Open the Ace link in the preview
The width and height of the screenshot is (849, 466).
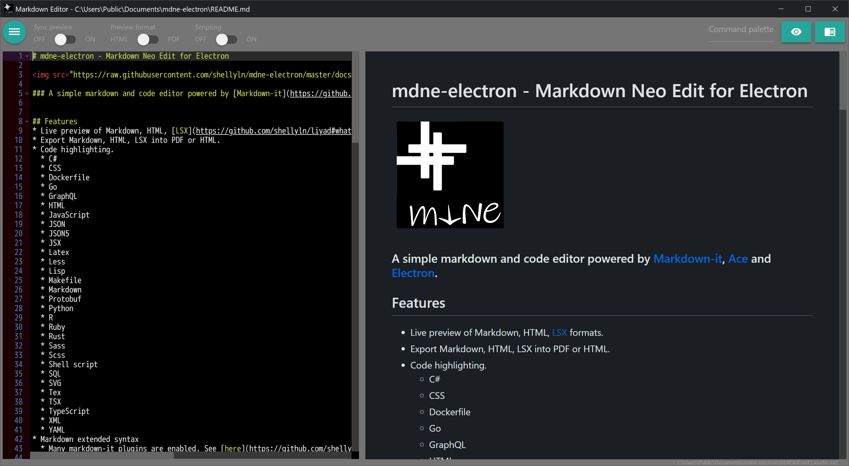pyautogui.click(x=738, y=259)
